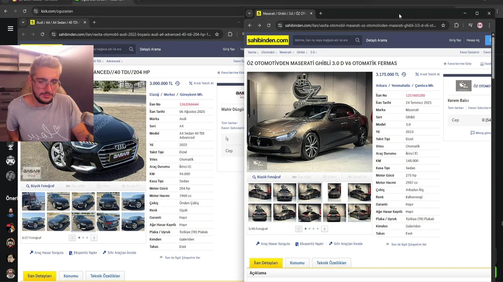
Task: Go to the previous Audi thumbnail page
Action: pyautogui.click(x=72, y=238)
